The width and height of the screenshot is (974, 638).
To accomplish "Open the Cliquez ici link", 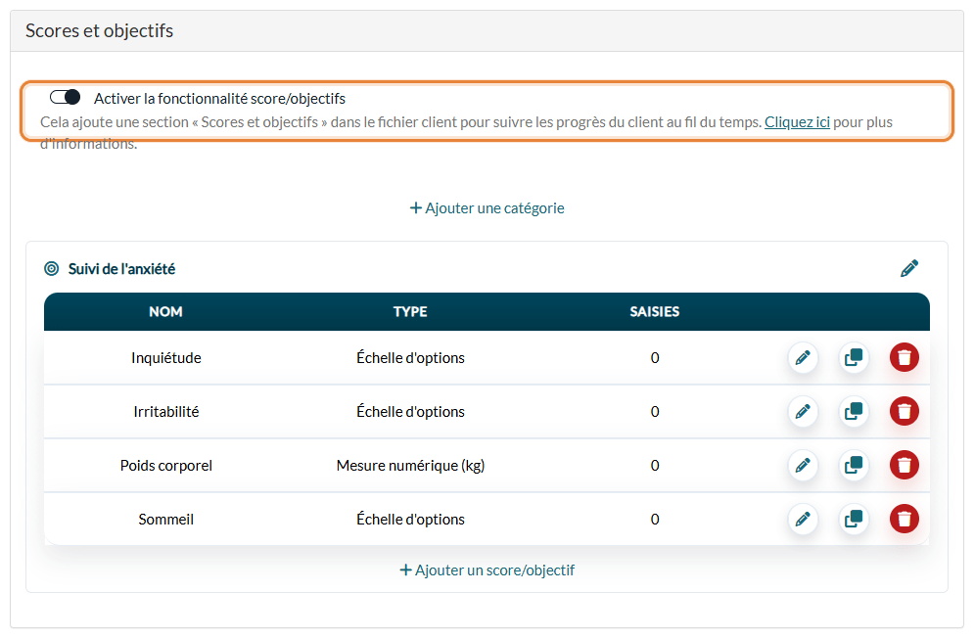I will 797,122.
